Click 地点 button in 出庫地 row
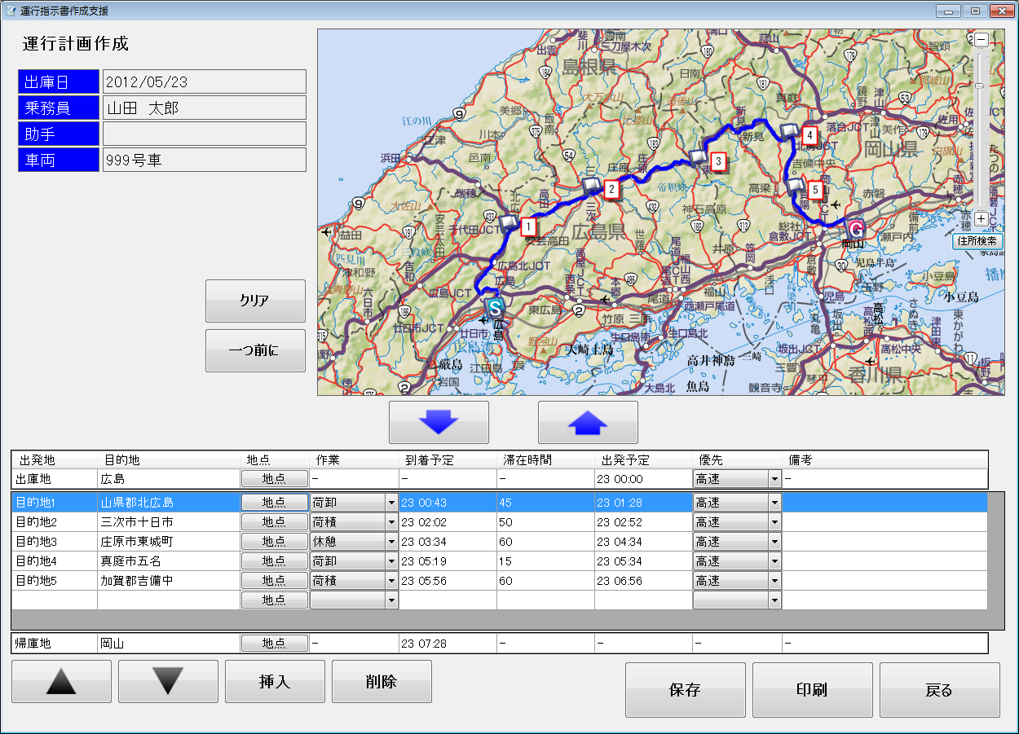 click(x=275, y=479)
